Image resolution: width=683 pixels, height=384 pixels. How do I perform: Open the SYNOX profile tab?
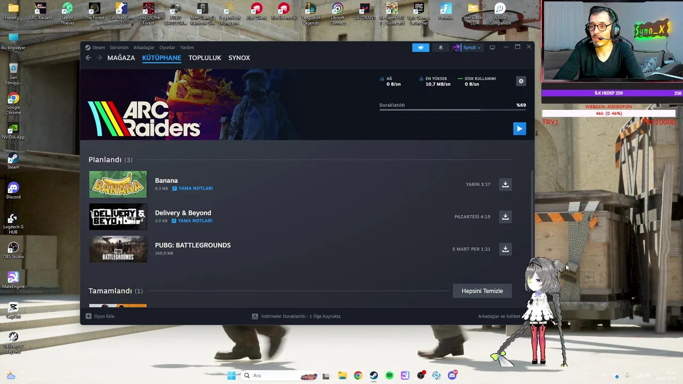(239, 58)
